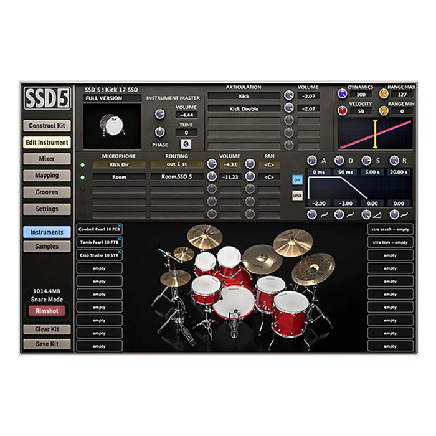Click the decay curve knob below -3.00

point(339,214)
